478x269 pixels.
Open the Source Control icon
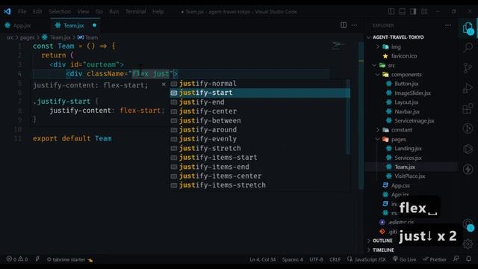pyautogui.click(x=468, y=68)
